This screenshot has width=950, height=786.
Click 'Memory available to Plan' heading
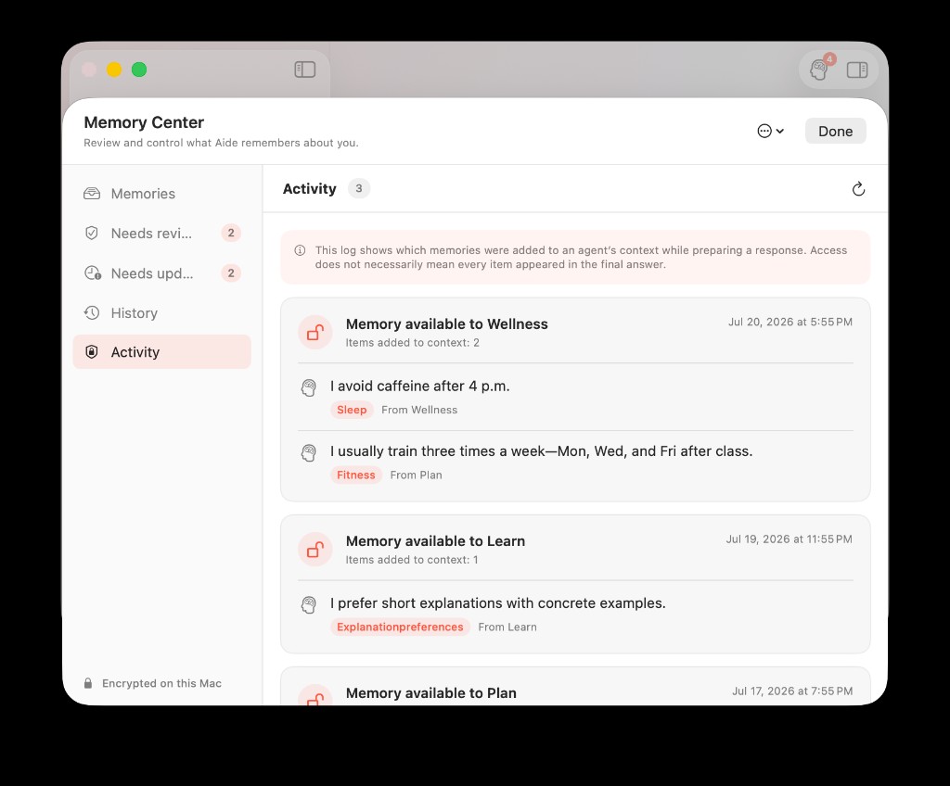pos(430,693)
